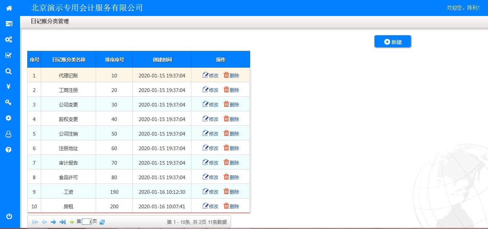The height and width of the screenshot is (229, 488).
Task: Open the key icon in sidebar
Action: click(x=9, y=103)
